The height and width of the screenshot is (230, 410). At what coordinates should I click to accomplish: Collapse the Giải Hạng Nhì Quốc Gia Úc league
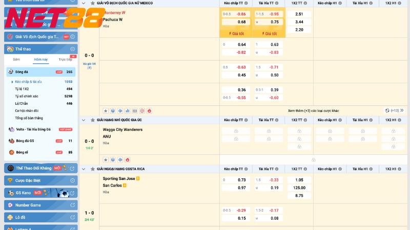[x=84, y=119]
